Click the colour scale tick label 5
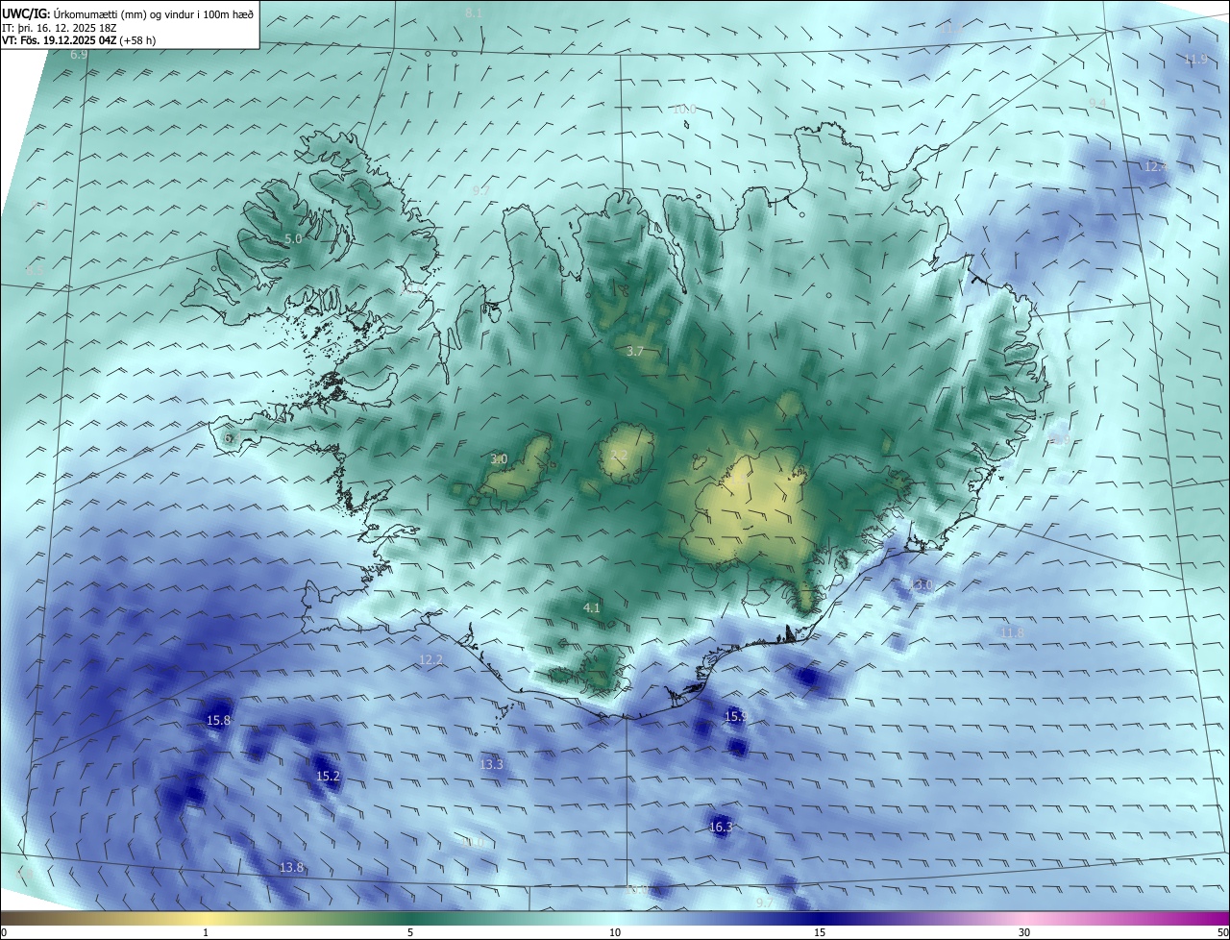The height and width of the screenshot is (940, 1230). [410, 932]
